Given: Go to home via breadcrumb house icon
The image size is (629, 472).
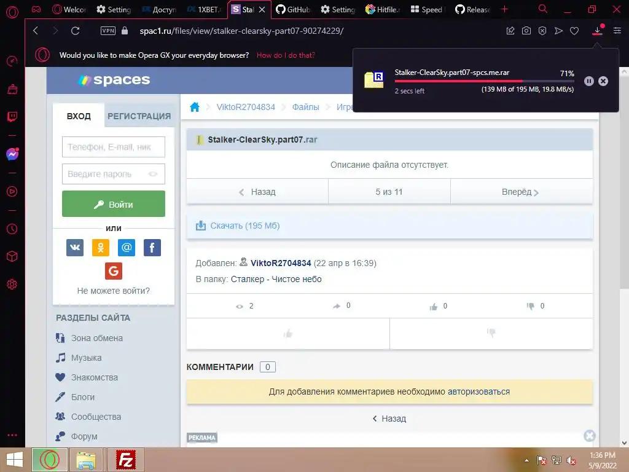Looking at the screenshot, I should pyautogui.click(x=195, y=107).
